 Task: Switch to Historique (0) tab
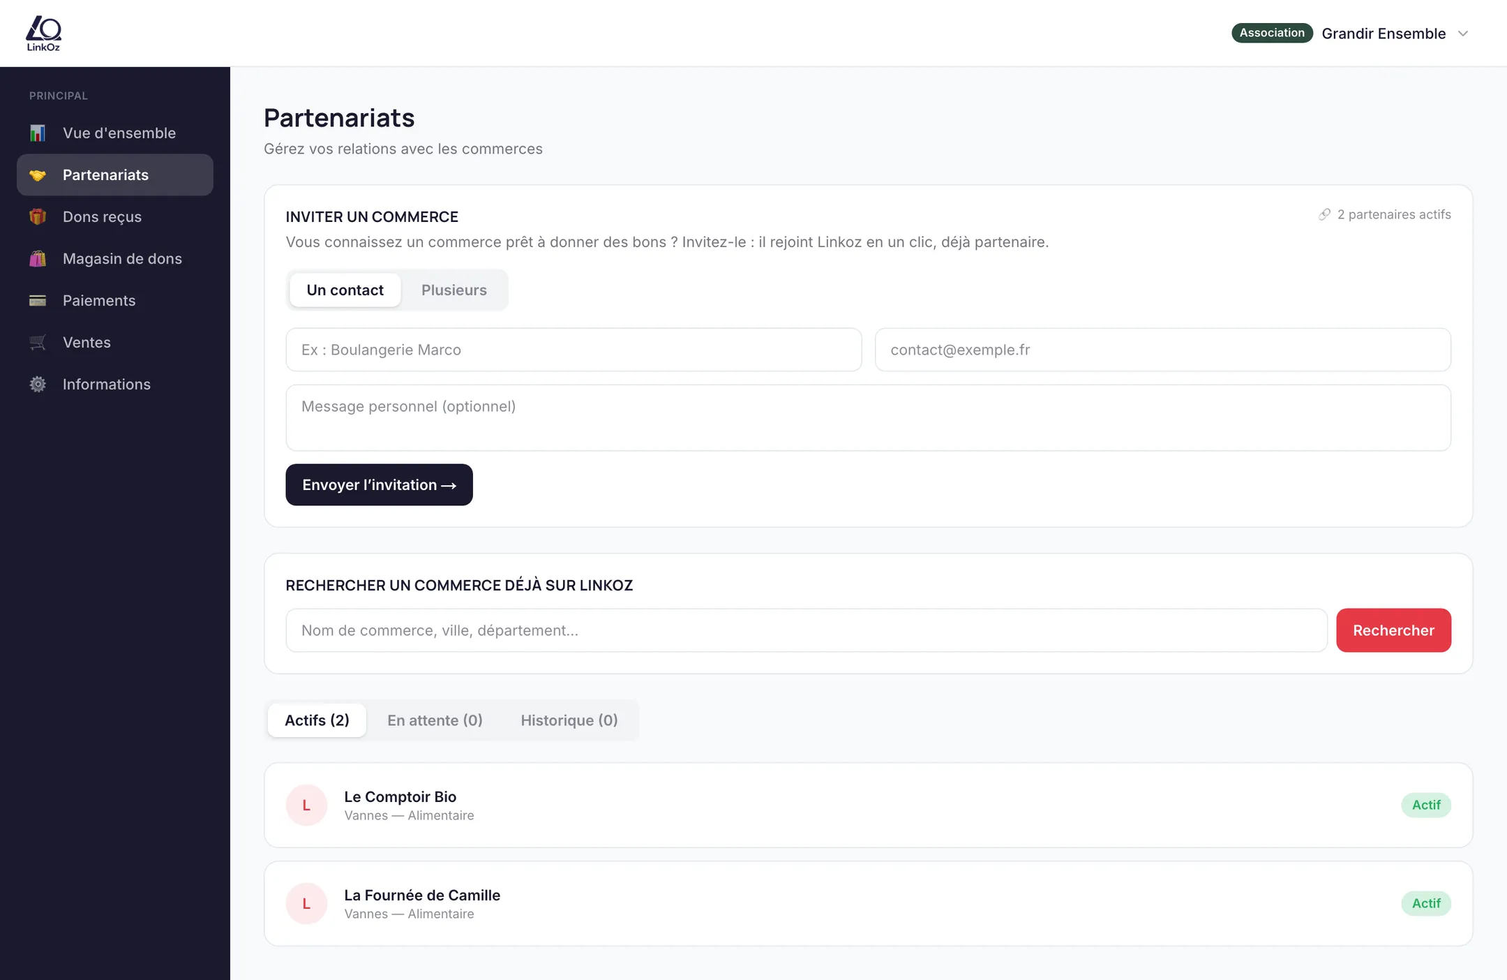point(569,720)
